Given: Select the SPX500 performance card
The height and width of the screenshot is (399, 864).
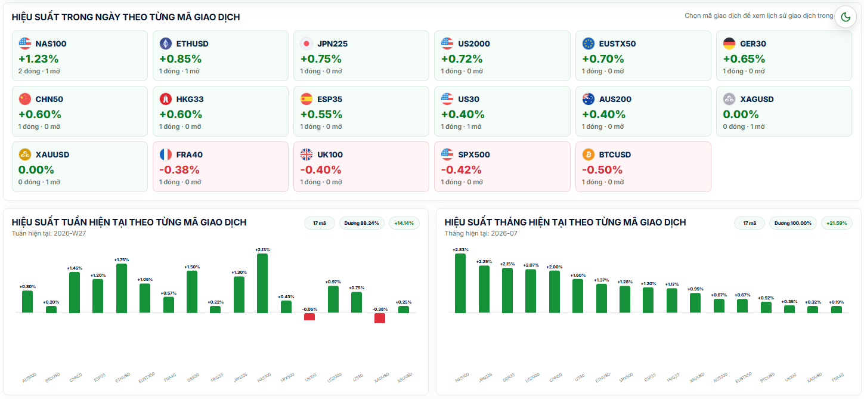Looking at the screenshot, I should [x=502, y=166].
